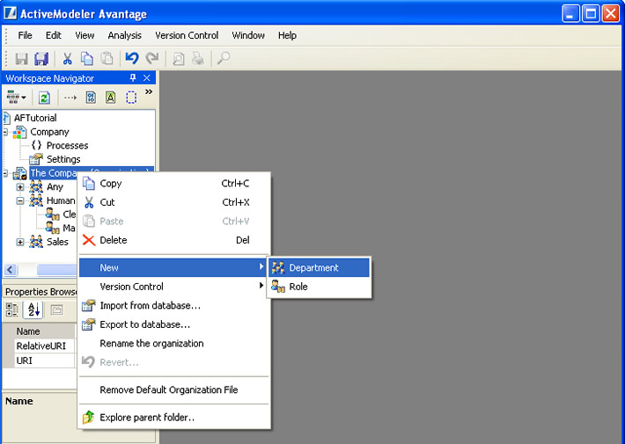Open the Analysis menu

[124, 35]
